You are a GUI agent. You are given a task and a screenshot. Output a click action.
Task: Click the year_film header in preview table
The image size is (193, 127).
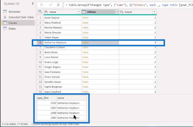point(47,98)
